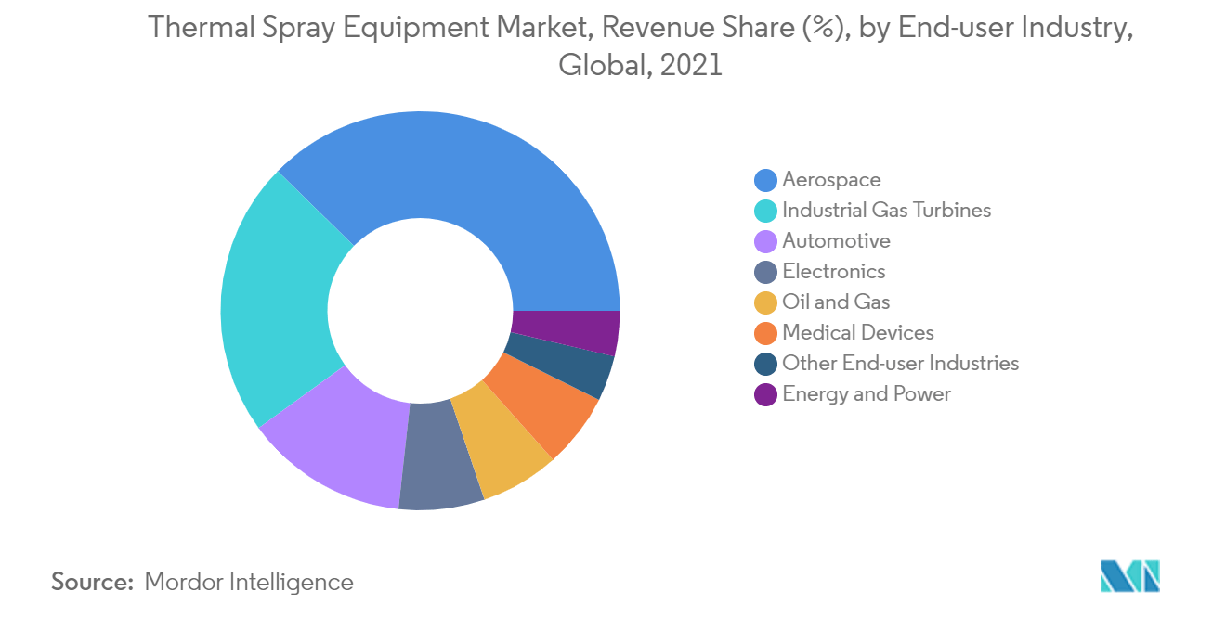Click the Mordor Intelligence source text
Image resolution: width=1226 pixels, height=617 pixels.
click(249, 583)
